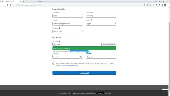Open the Timezone dropdown Africa / Cairo
This screenshot has width=170, height=96.
[x=68, y=31]
